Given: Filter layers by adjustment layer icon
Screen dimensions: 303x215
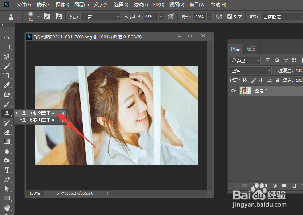Looking at the screenshot, I should click(277, 61).
